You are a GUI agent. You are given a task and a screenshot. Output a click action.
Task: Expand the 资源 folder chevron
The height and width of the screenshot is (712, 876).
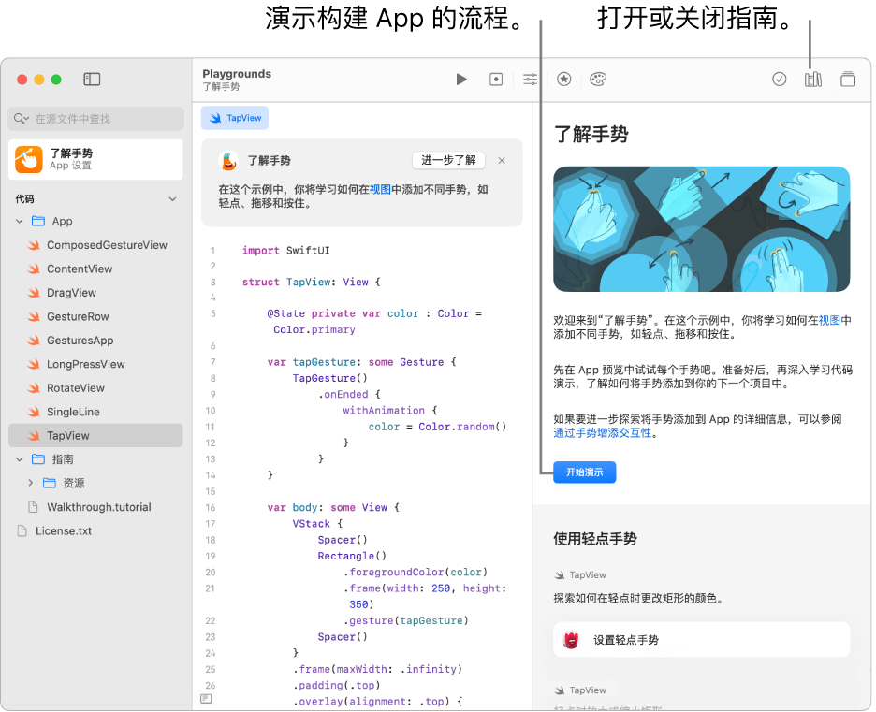point(31,483)
